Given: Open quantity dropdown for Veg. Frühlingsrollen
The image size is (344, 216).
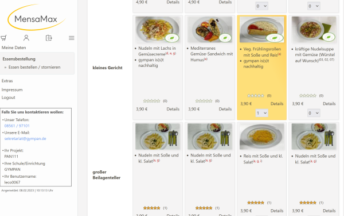Looking at the screenshot, I should click(x=261, y=113).
